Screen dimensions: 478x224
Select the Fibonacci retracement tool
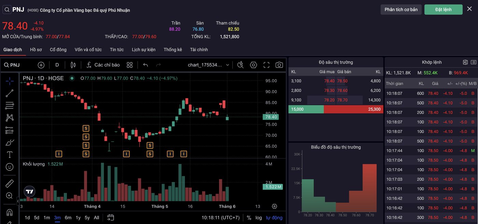(10, 105)
